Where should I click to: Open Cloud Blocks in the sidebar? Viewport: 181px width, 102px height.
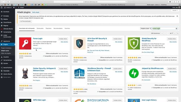pyautogui.click(x=8, y=22)
